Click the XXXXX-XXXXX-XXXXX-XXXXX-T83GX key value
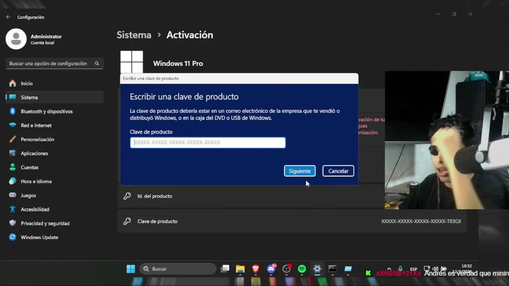The image size is (509, 286). [421, 221]
